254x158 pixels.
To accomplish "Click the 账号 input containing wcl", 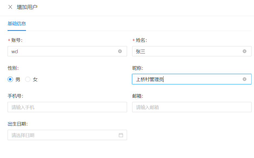I will tap(67, 51).
